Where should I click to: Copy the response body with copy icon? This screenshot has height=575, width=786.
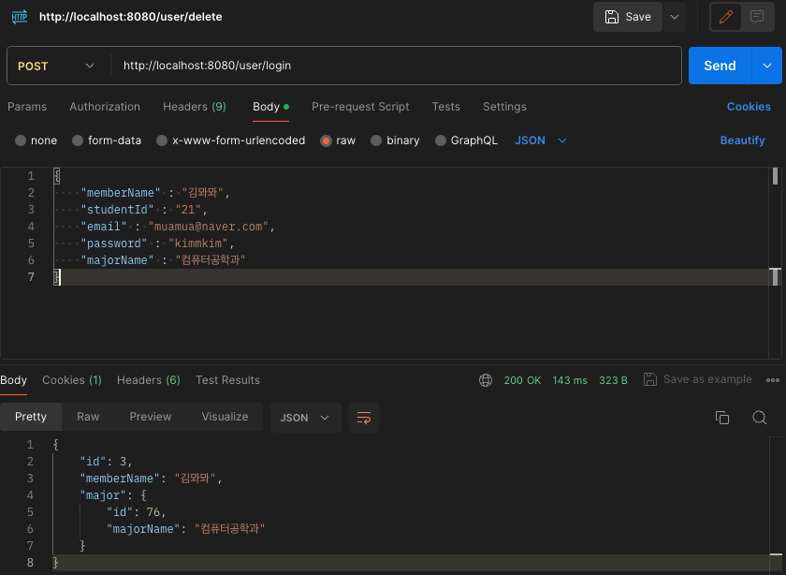point(721,418)
